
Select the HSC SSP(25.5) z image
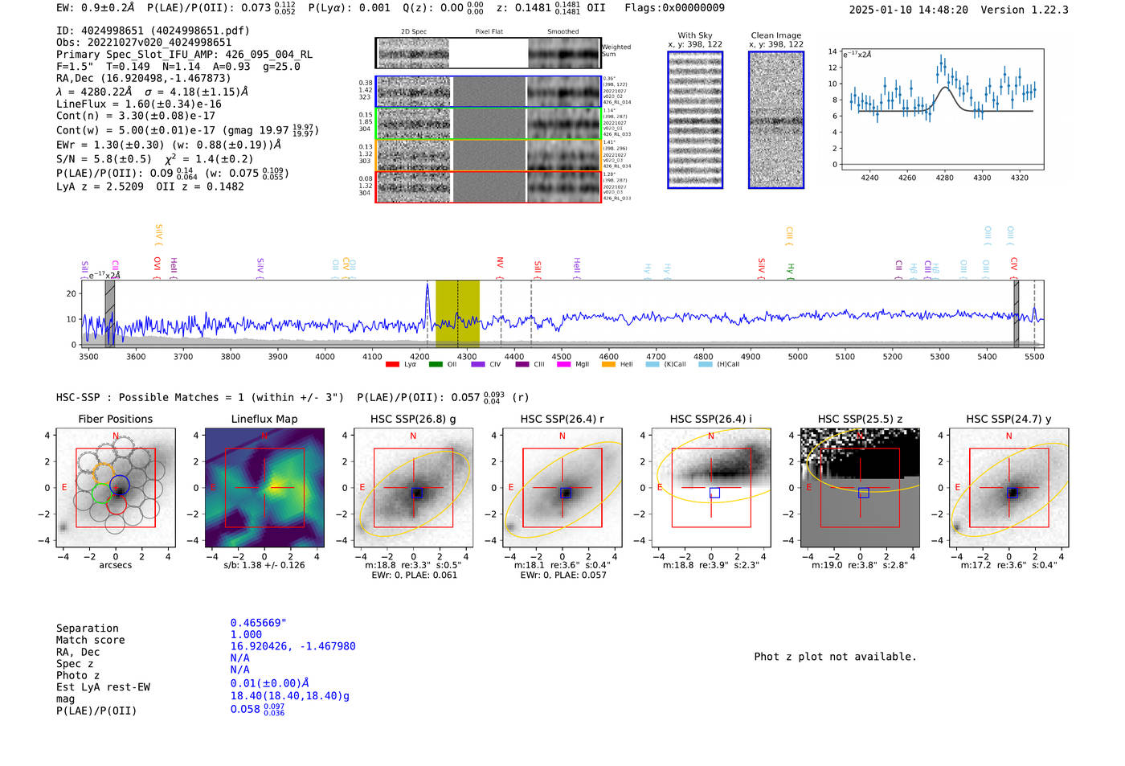click(860, 488)
